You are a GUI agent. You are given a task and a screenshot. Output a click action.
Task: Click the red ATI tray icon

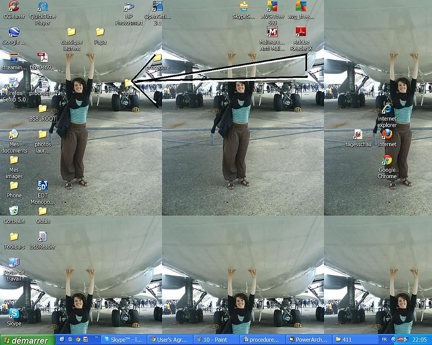[400, 340]
